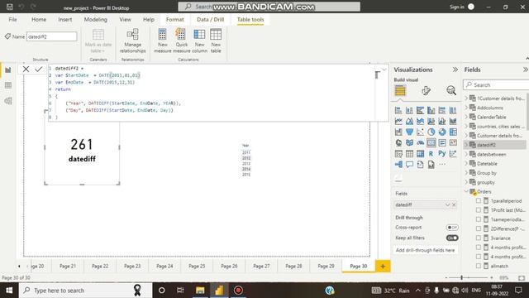This screenshot has height=298, width=529.
Task: Switch to Data view in left sidebar
Action: tap(8, 85)
